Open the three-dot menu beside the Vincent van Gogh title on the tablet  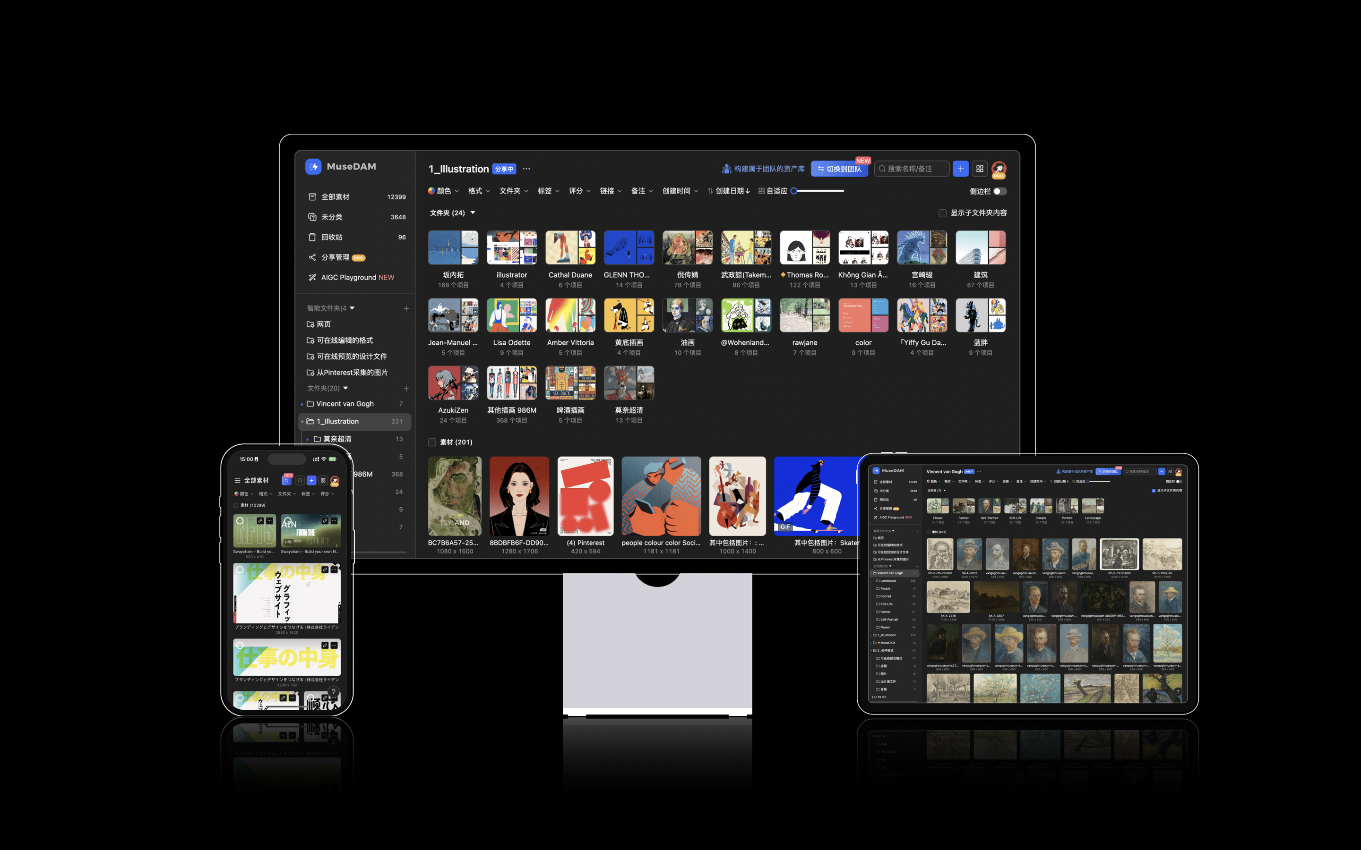coord(979,472)
